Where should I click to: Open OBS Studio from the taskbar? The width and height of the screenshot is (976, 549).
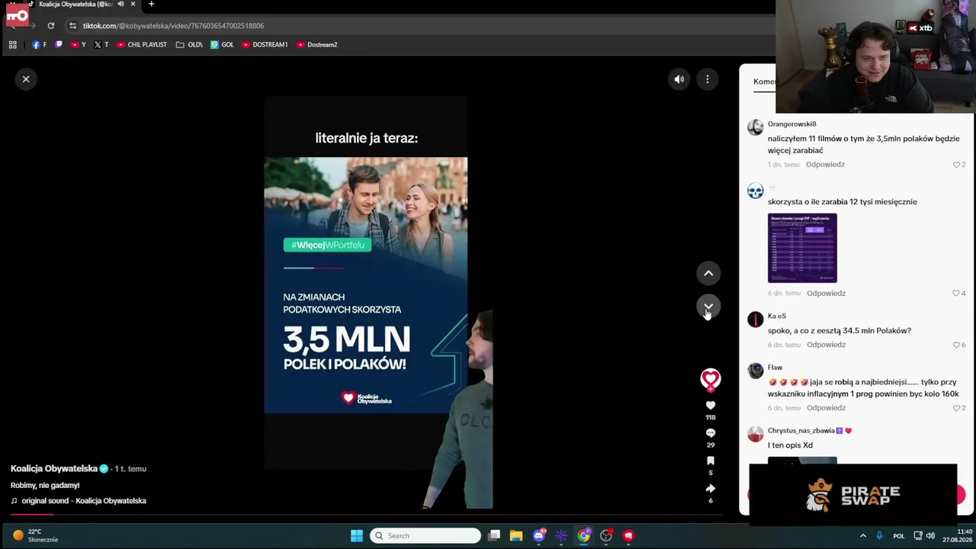(606, 536)
